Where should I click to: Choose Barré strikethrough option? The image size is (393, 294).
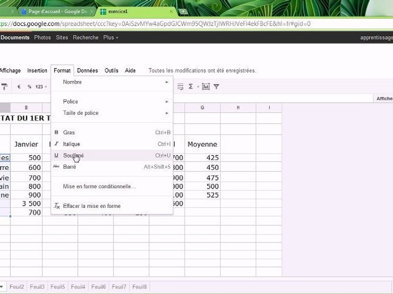click(x=112, y=167)
